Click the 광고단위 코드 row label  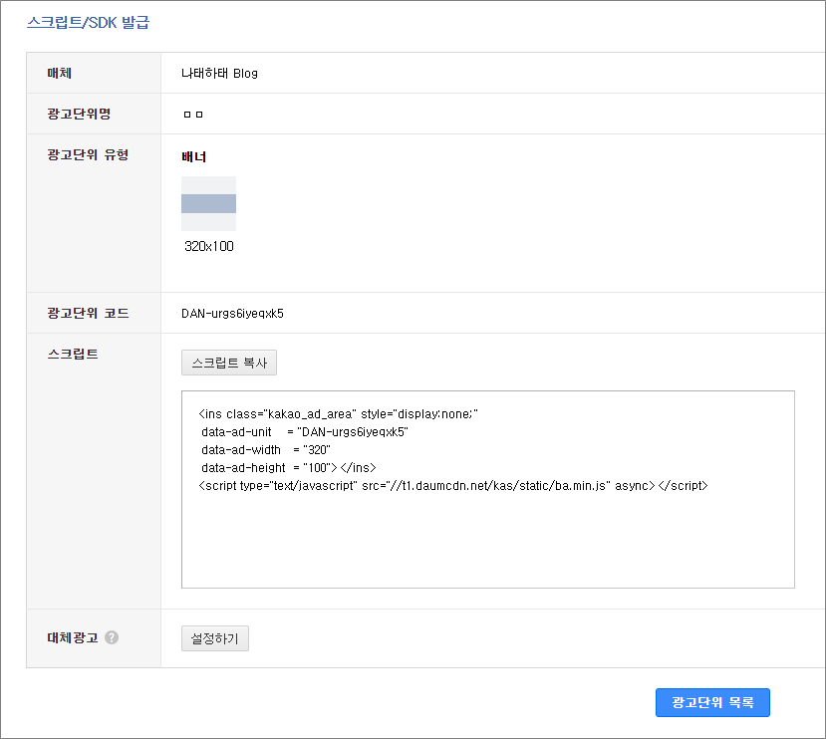tap(88, 313)
